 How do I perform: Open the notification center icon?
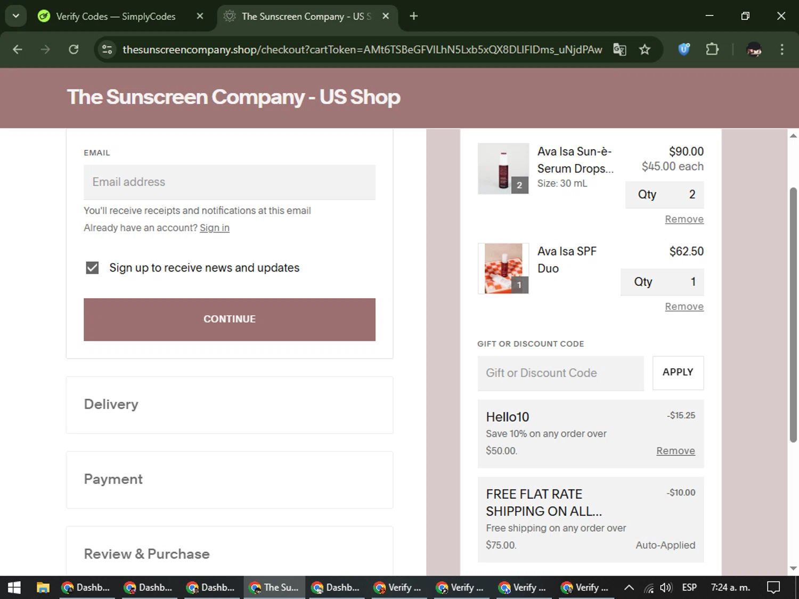pos(773,588)
